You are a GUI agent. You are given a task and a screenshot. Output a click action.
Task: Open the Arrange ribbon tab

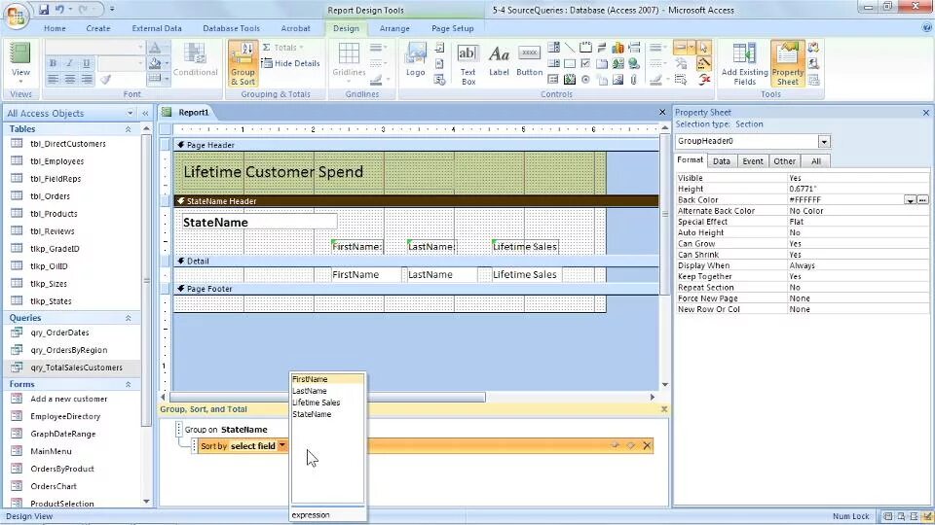[394, 28]
